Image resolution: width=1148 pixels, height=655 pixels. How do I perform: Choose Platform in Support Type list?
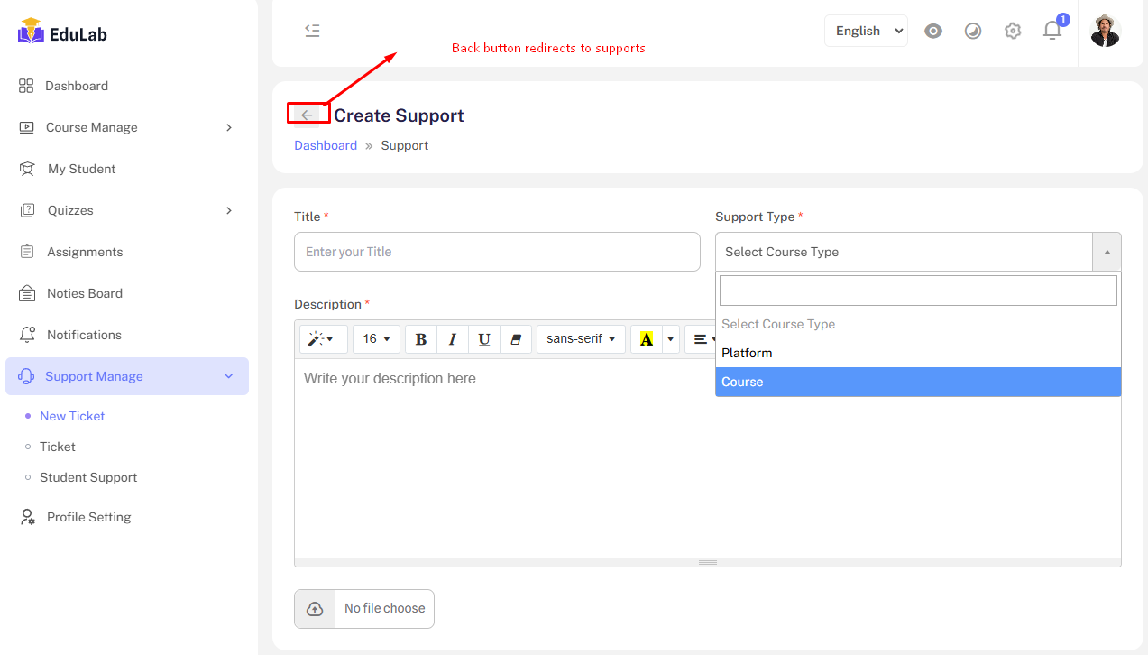click(x=917, y=353)
